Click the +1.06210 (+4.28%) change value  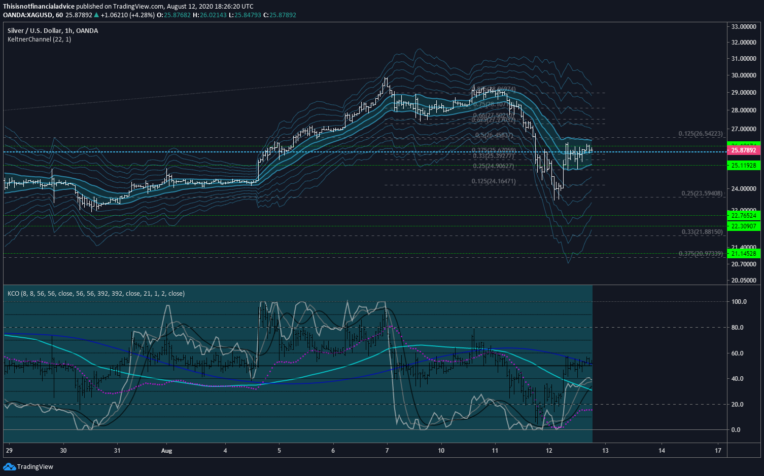[x=128, y=15]
